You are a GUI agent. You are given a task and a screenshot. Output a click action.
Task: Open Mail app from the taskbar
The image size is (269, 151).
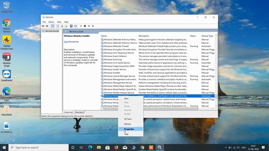[x=125, y=147]
